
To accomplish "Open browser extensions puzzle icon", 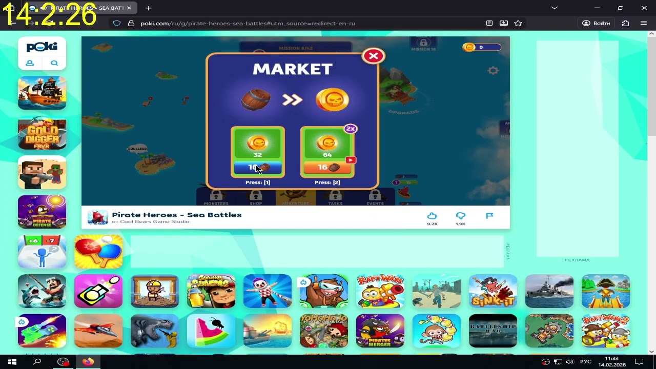I will point(625,23).
